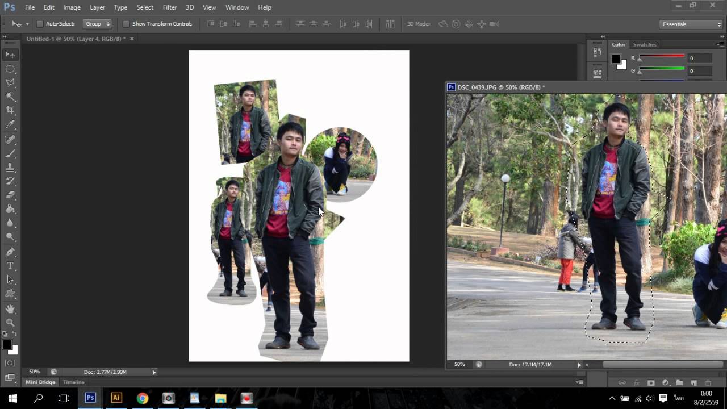Switch to the Timeline tab
The image size is (727, 409).
pyautogui.click(x=73, y=382)
